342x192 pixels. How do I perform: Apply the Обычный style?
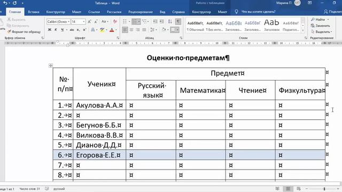(x=195, y=26)
